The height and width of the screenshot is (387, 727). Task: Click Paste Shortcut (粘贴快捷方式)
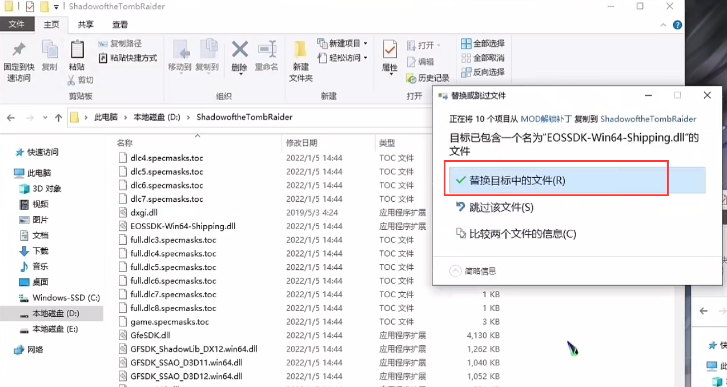[128, 58]
